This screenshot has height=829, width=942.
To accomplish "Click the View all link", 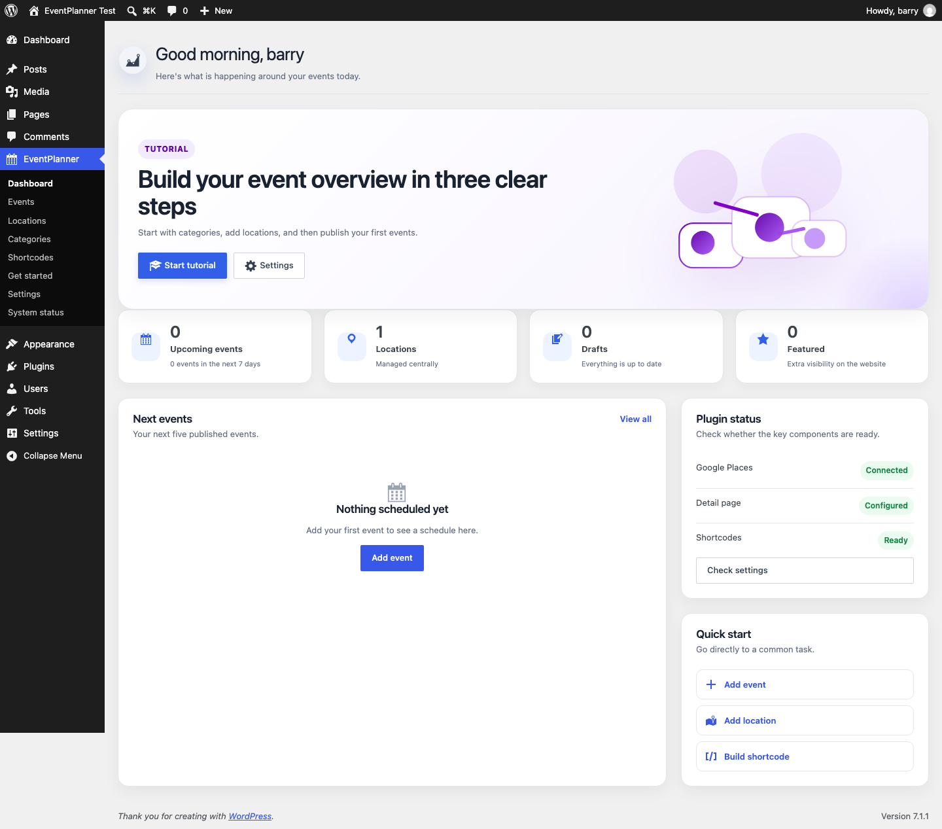I will tap(636, 419).
